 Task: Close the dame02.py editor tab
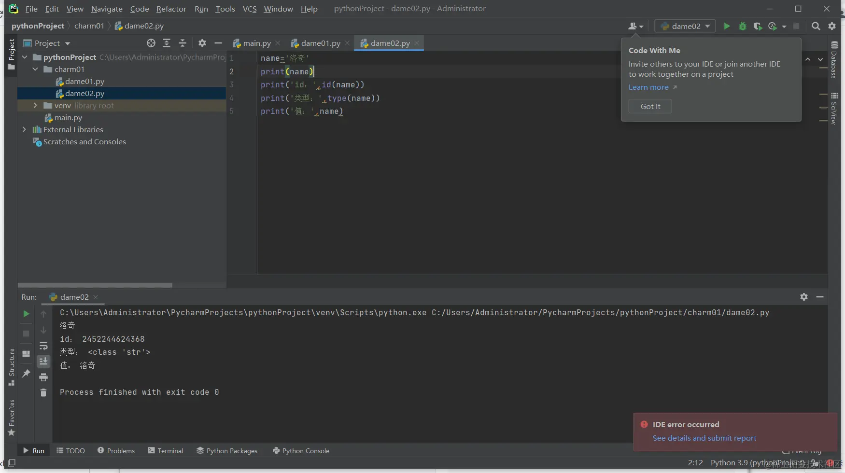417,43
